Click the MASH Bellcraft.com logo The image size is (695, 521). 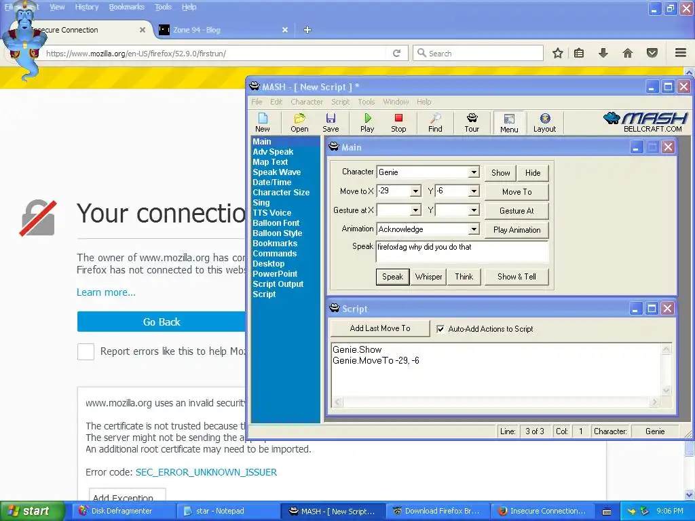pyautogui.click(x=646, y=122)
